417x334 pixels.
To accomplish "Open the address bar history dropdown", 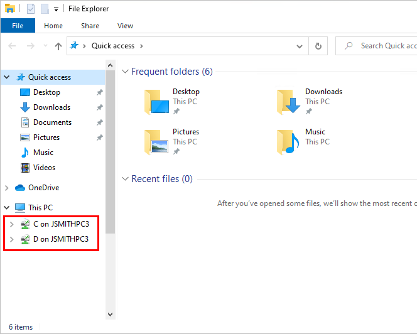I will pos(300,46).
